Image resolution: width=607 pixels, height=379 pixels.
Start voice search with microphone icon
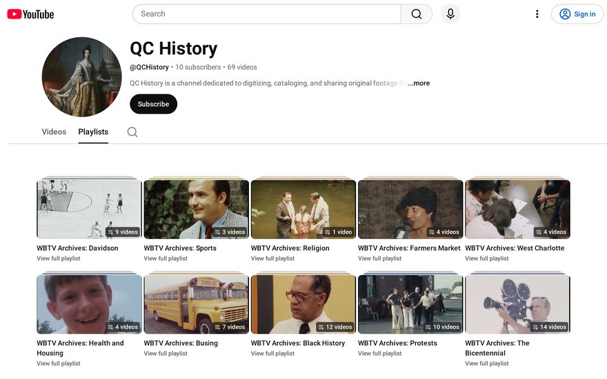pyautogui.click(x=450, y=14)
